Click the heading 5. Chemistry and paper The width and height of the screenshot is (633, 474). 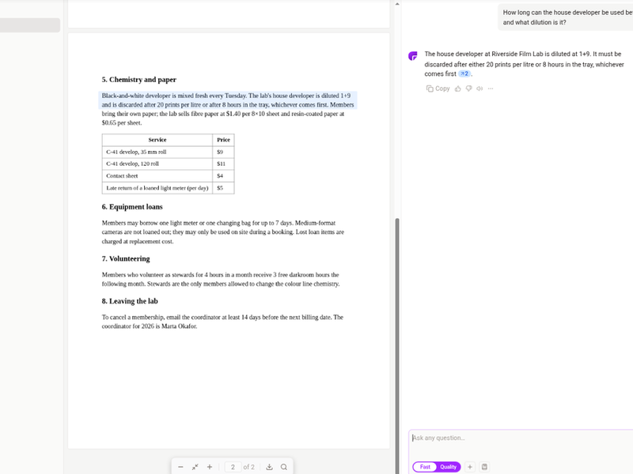point(139,80)
